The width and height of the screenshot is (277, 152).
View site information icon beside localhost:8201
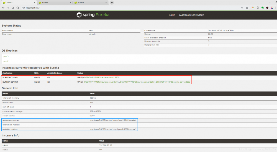pos(24,8)
